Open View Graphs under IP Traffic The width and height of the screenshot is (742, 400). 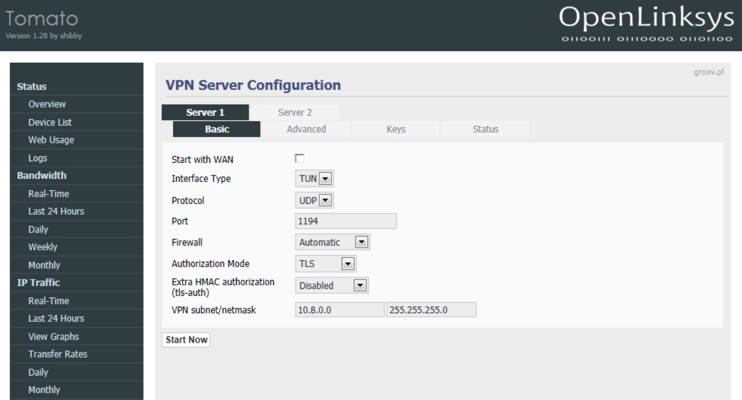[x=53, y=337]
